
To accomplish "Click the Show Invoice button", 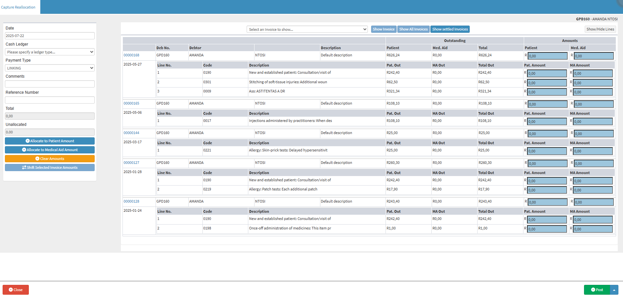I will tap(384, 29).
